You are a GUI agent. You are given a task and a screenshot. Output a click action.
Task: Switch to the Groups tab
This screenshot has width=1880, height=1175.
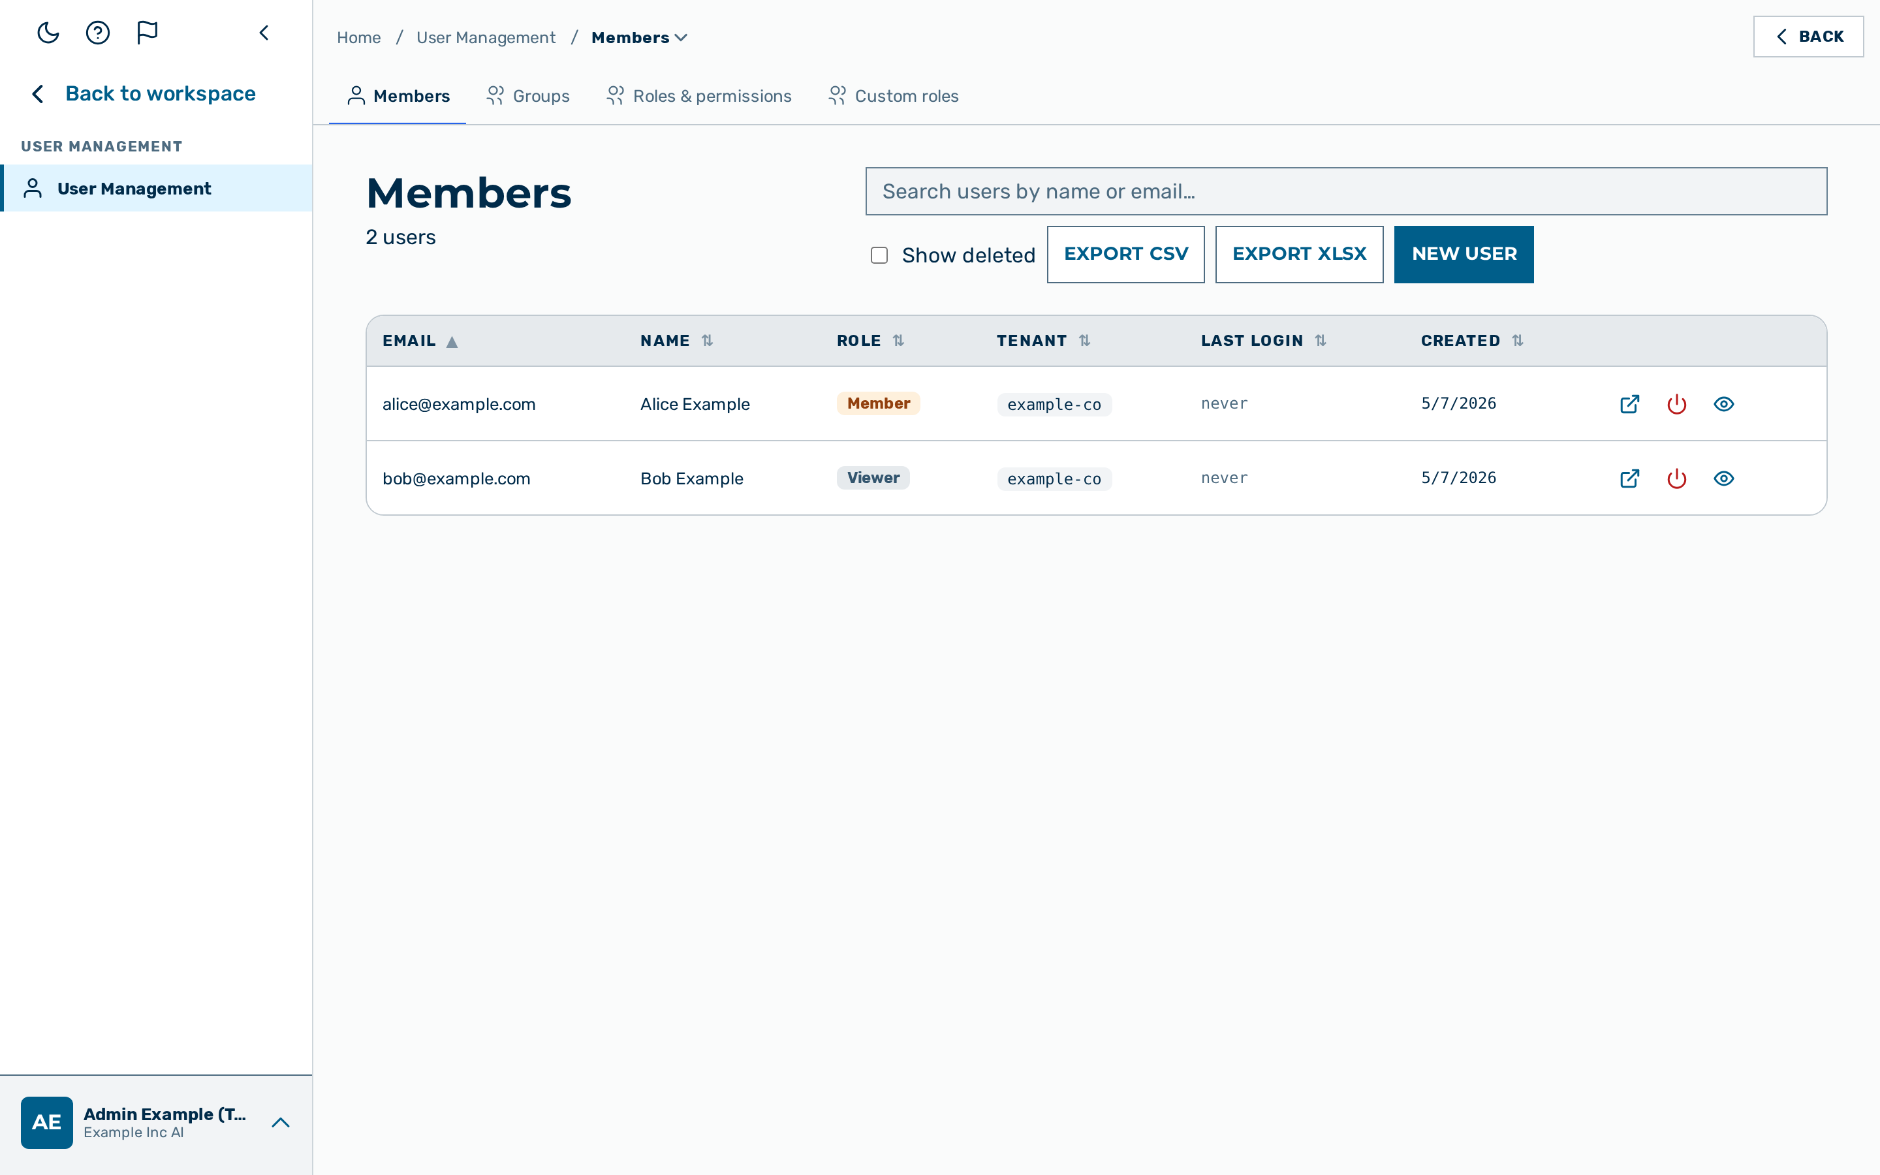[527, 97]
